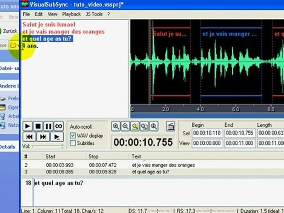Open the Playback menu
Viewport: 284px width, 213px height.
pos(71,14)
